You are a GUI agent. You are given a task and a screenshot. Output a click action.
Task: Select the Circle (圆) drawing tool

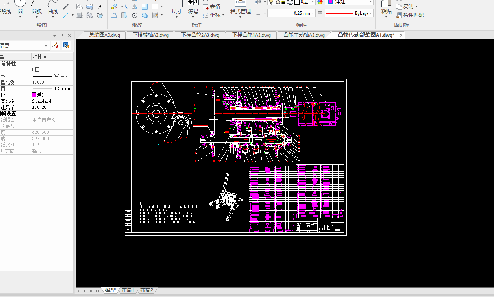(x=20, y=7)
